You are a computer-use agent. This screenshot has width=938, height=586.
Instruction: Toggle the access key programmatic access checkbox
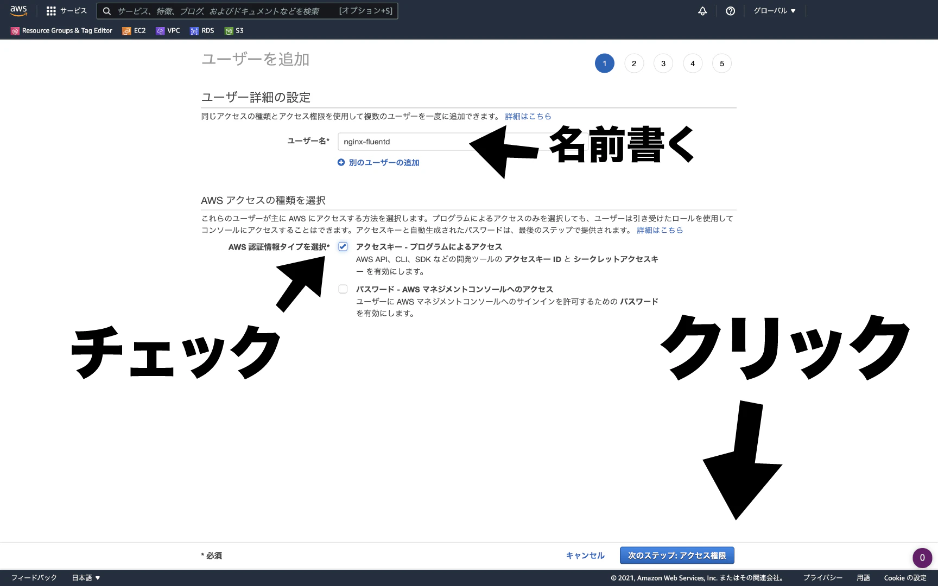coord(343,246)
